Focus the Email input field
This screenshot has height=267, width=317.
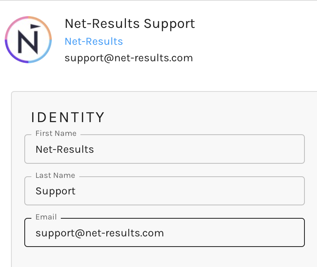click(x=164, y=232)
